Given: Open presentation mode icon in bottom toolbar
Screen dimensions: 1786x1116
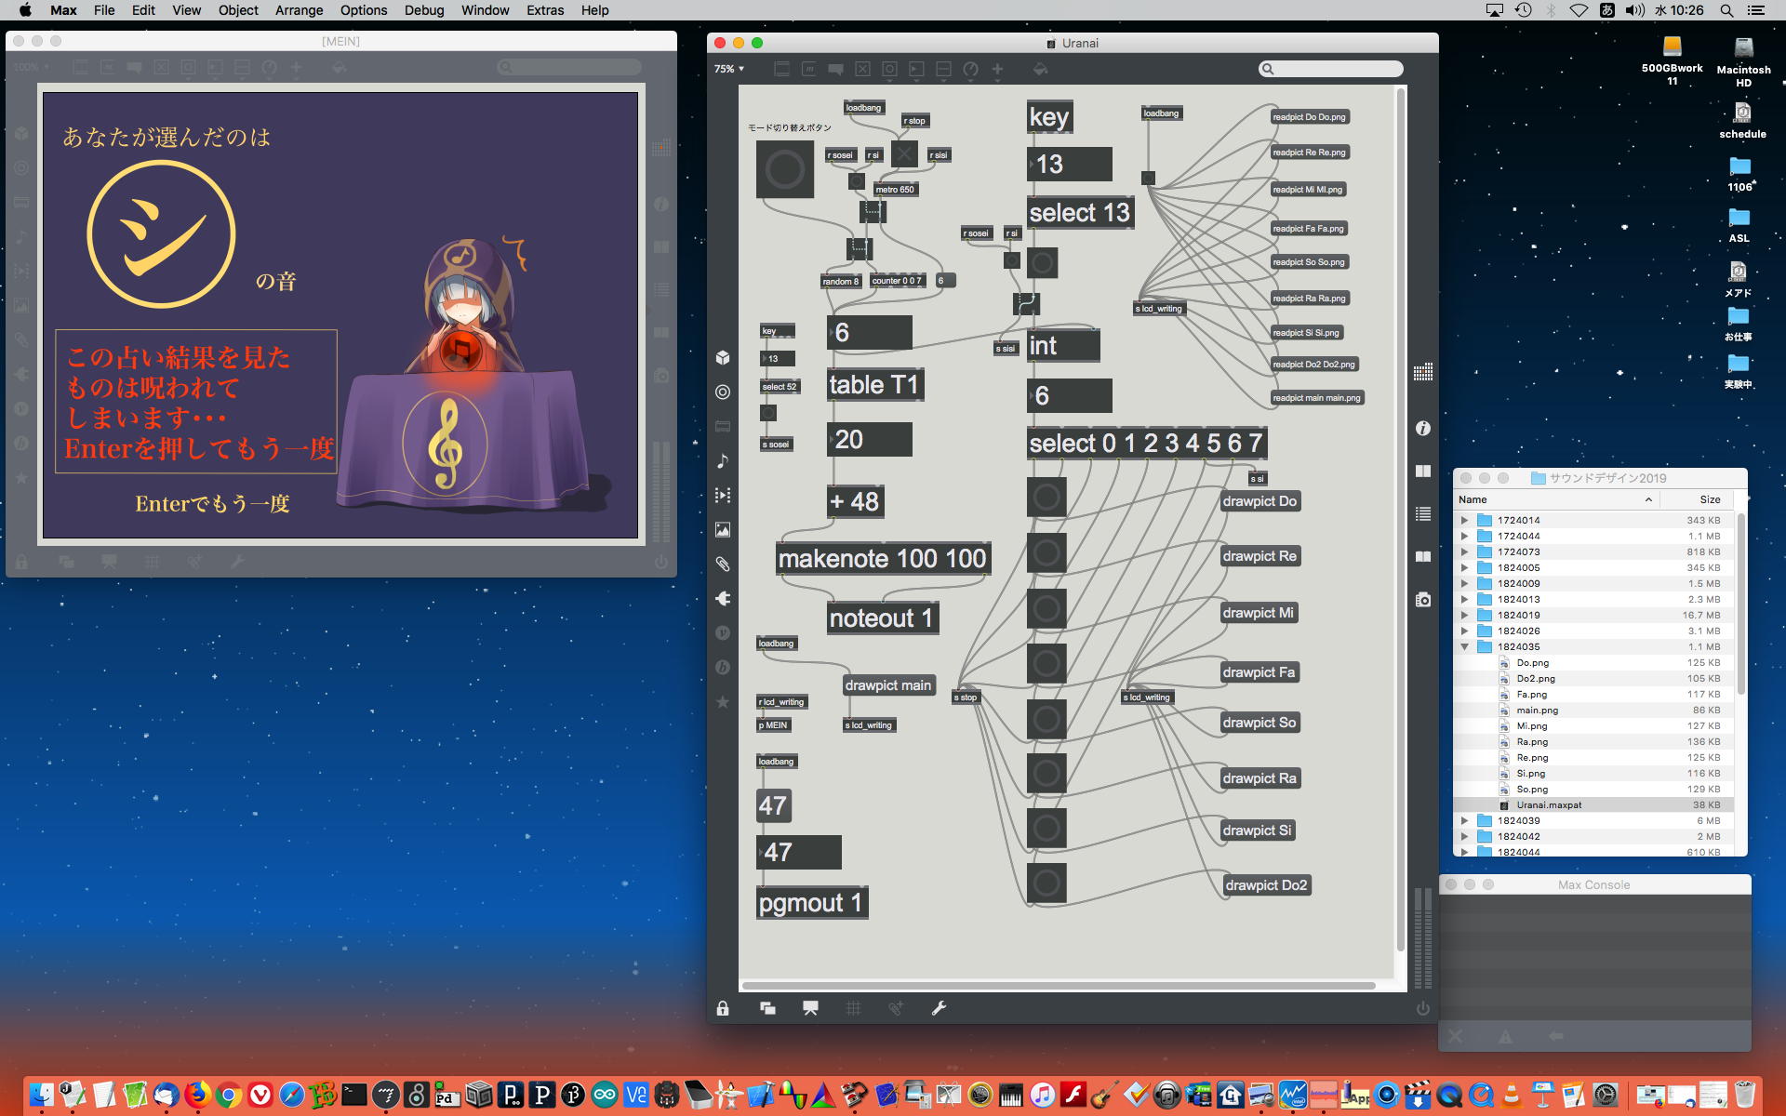Looking at the screenshot, I should (x=810, y=1008).
